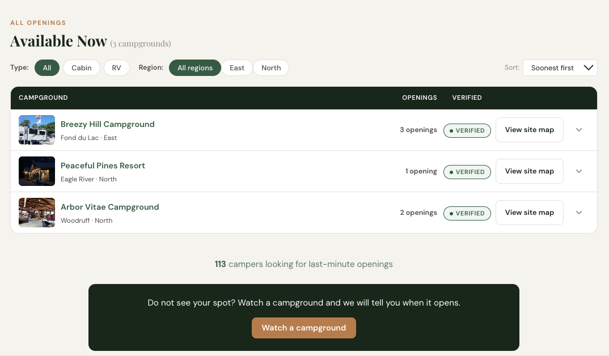609x356 pixels.
Task: Click the Arbor Vitae Campground thumbnail
Action: coord(37,213)
